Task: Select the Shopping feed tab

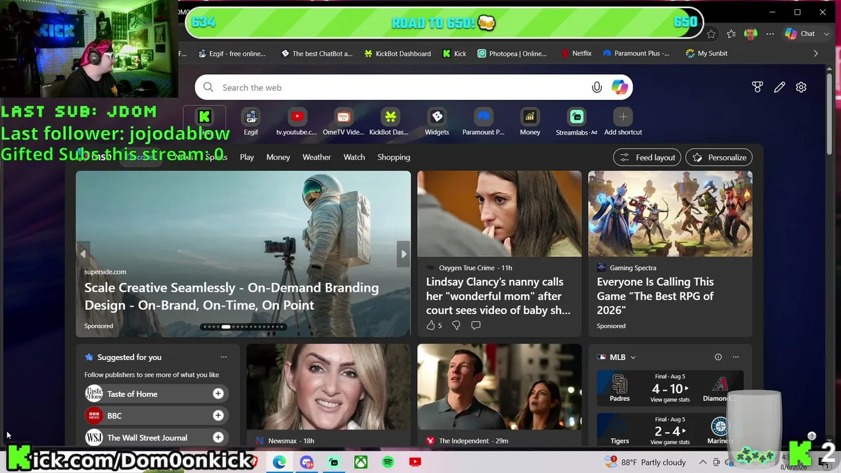Action: pos(394,157)
